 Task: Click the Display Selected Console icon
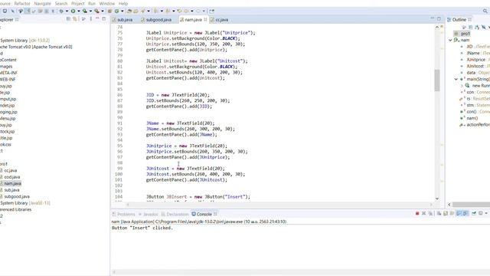tap(481, 213)
